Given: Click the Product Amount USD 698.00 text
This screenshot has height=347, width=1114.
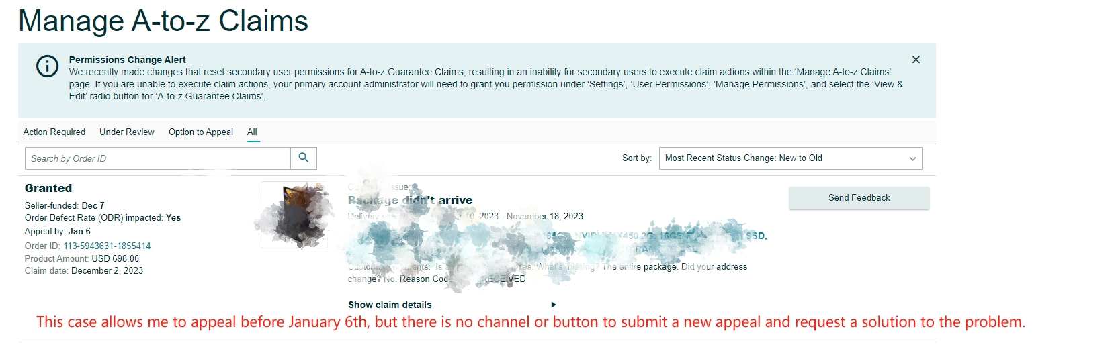Looking at the screenshot, I should tap(82, 259).
